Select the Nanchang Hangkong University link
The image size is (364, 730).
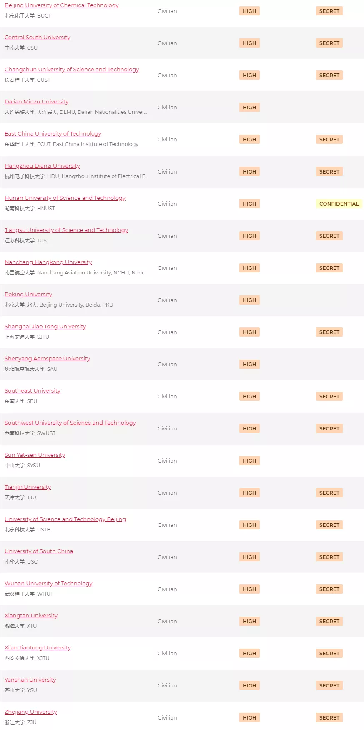48,262
